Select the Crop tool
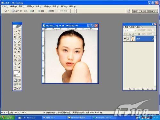160x120 pixels. pyautogui.click(x=15, y=37)
